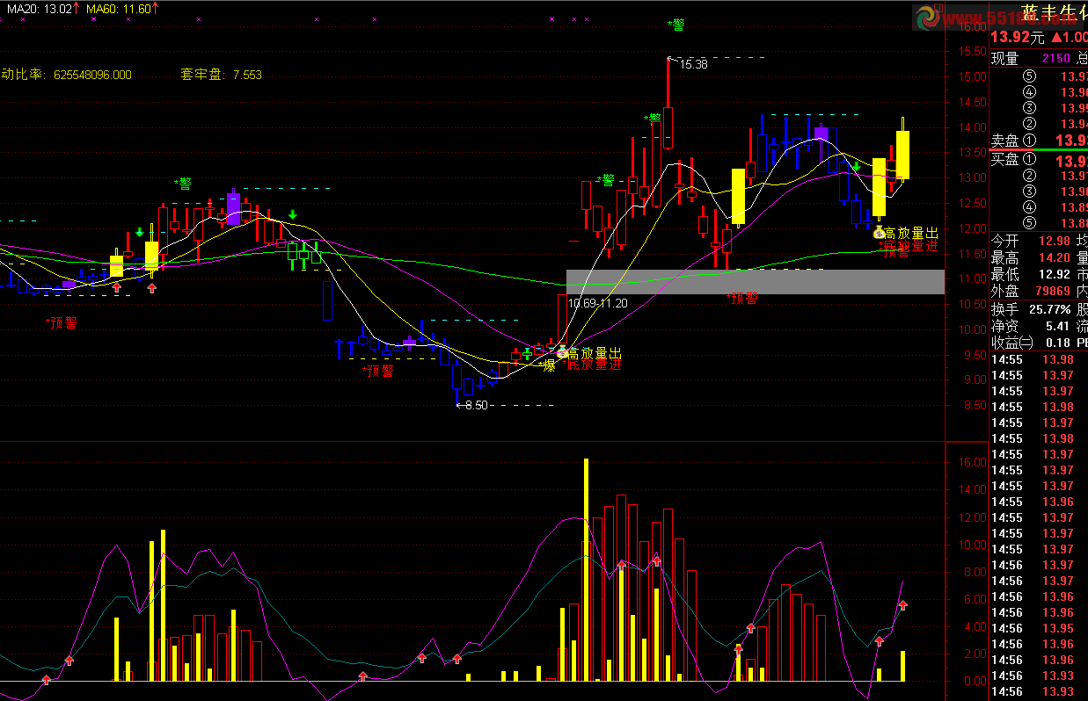This screenshot has width=1088, height=701.
Task: Select the tallest yellow volume bar
Action: pyautogui.click(x=586, y=569)
